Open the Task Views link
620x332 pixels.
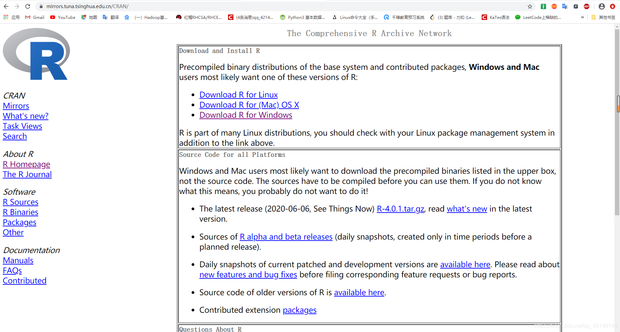tap(23, 126)
